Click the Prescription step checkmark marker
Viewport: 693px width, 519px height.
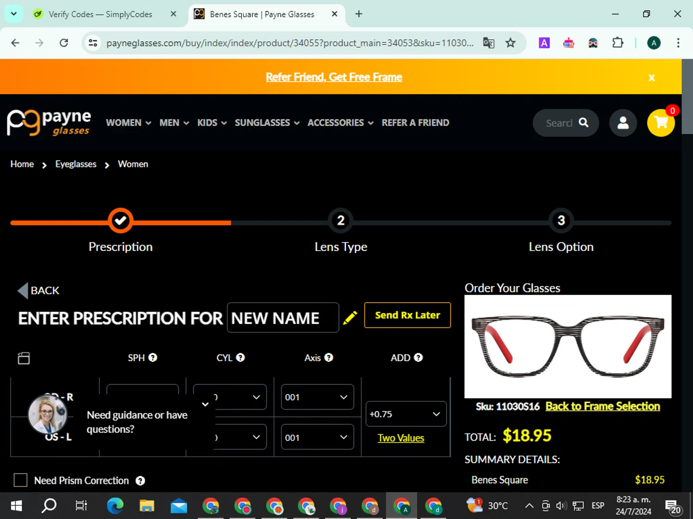click(121, 221)
